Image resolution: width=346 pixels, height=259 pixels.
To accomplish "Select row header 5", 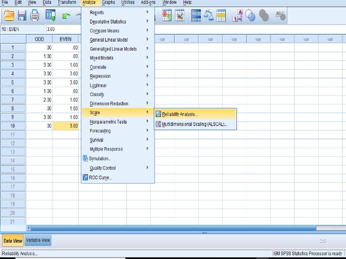I will point(13,82).
